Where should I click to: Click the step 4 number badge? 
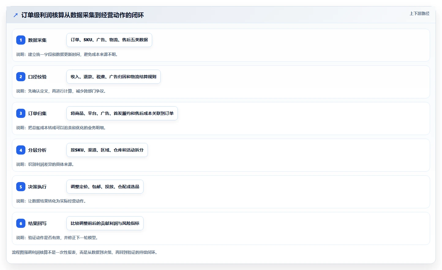(21, 150)
